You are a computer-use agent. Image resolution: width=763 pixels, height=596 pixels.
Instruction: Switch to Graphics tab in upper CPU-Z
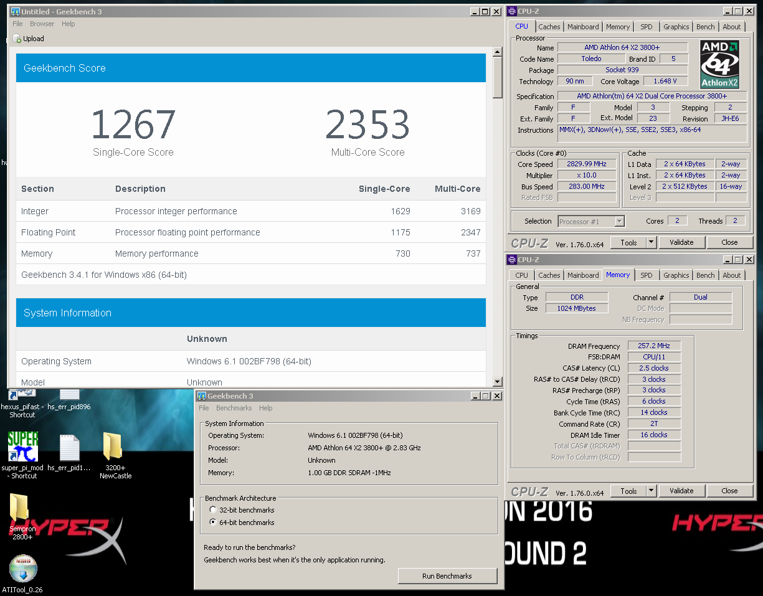click(x=676, y=27)
